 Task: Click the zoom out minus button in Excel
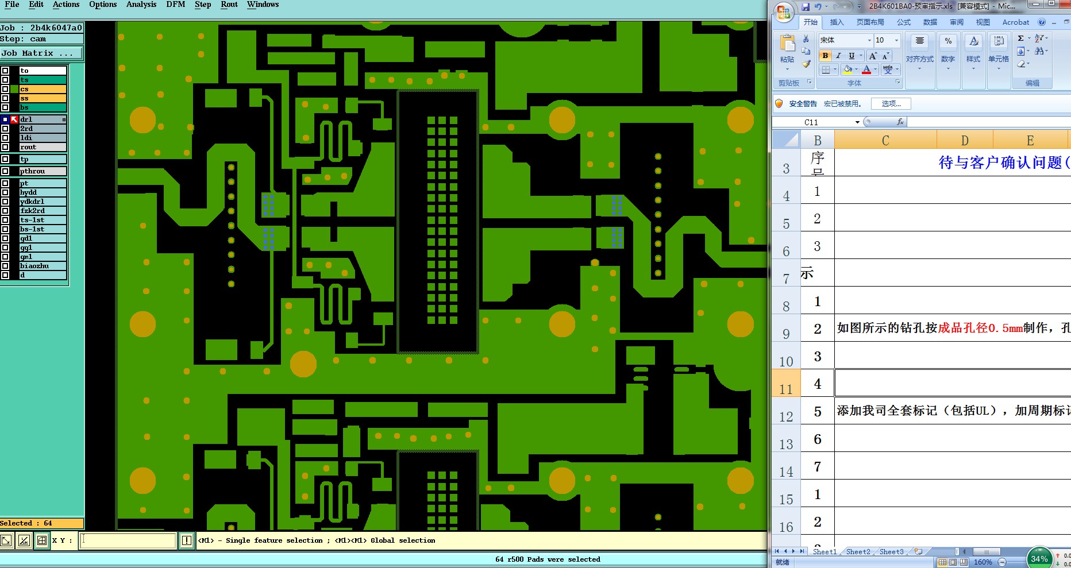[x=1002, y=562]
